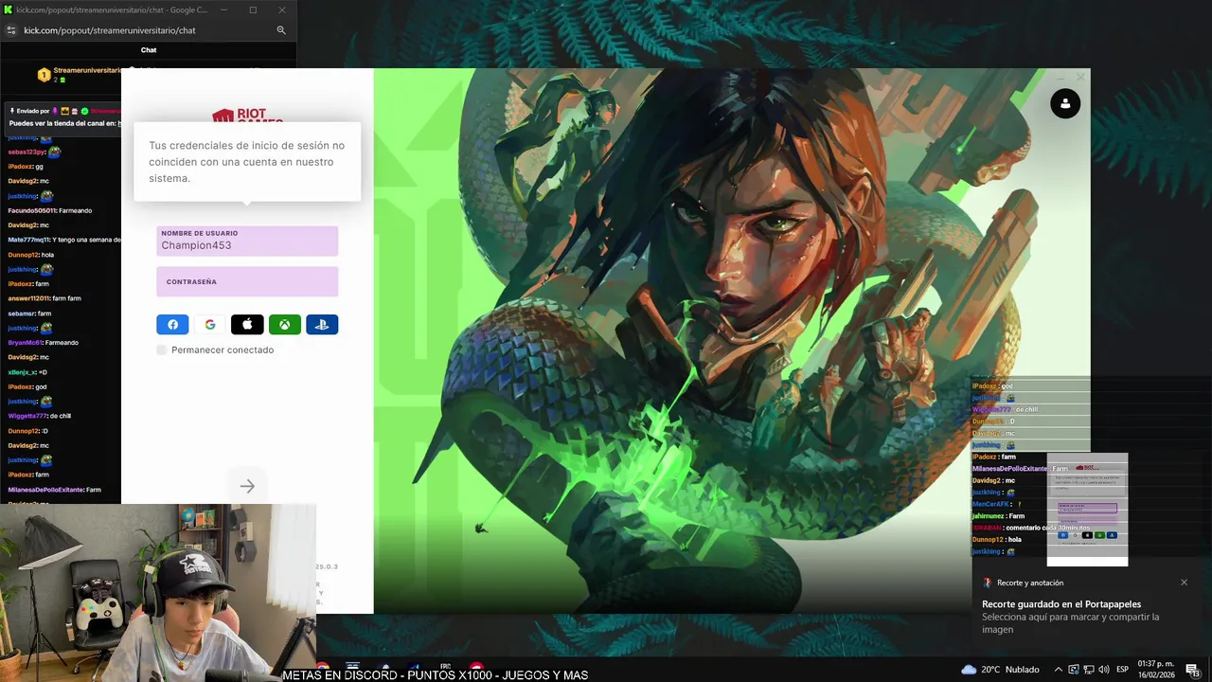Enable the Permanecer conectado checkbox
Viewport: 1212px width, 682px height.
click(x=162, y=350)
